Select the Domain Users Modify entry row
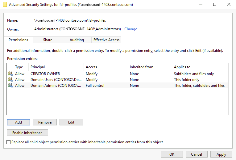Screen dimensions: 236x160 click(93, 80)
